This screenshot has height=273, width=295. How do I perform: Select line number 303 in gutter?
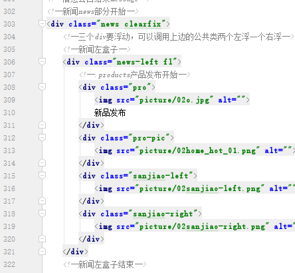pyautogui.click(x=9, y=24)
